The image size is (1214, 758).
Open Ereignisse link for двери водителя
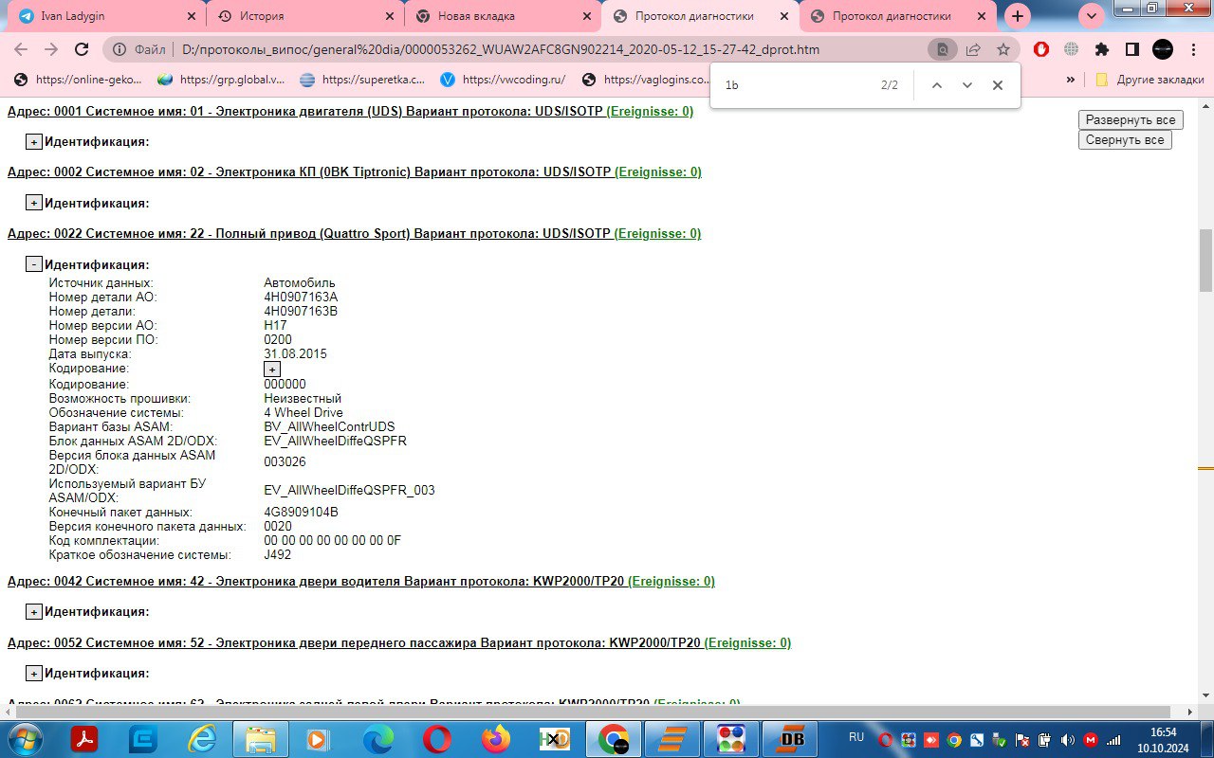pyautogui.click(x=671, y=581)
